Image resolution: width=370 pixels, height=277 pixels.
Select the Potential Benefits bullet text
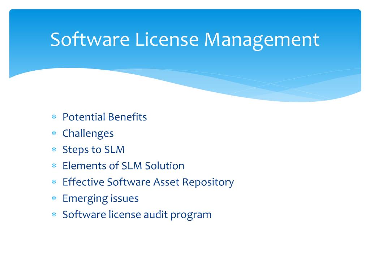(x=104, y=117)
